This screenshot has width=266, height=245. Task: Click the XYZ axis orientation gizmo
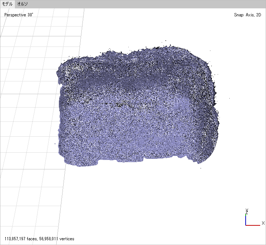pos(255,217)
